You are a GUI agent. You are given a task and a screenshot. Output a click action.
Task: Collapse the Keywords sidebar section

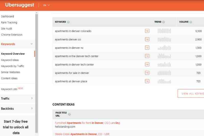click(x=32, y=44)
